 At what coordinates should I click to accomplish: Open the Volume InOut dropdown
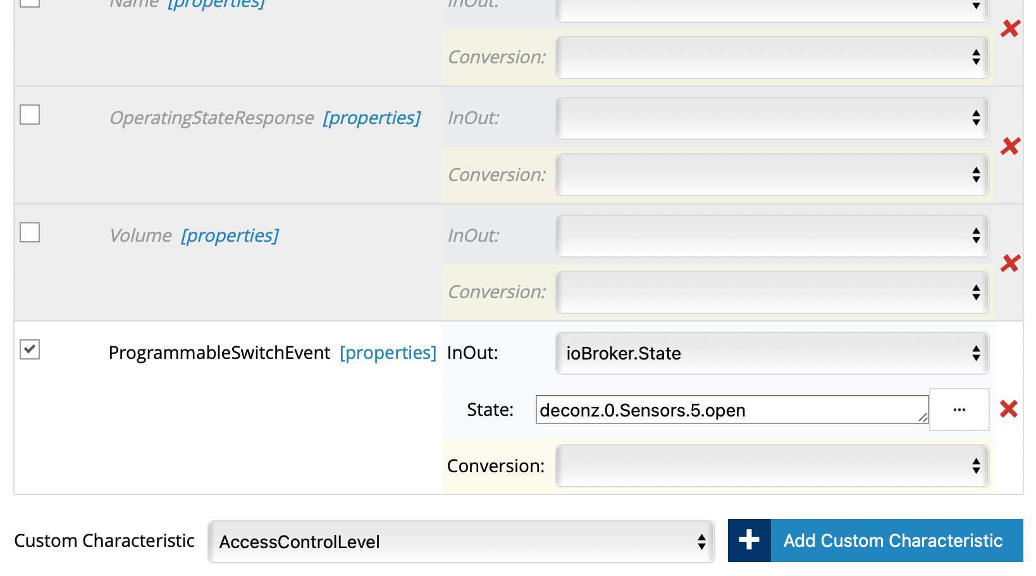pyautogui.click(x=772, y=236)
